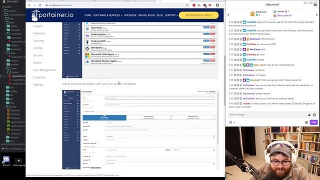Open the BLOG nav item
Viewport: 320px width, 180px height.
pyautogui.click(x=160, y=15)
